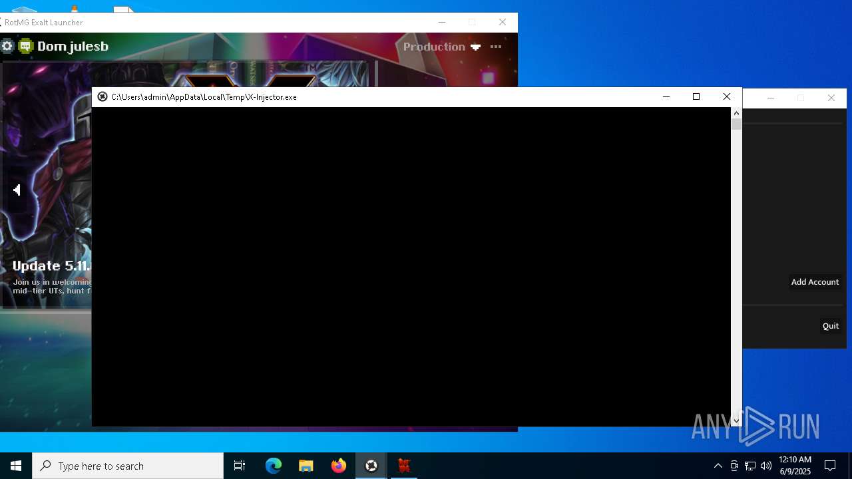
Task: Show hidden system tray icons
Action: coord(718,466)
